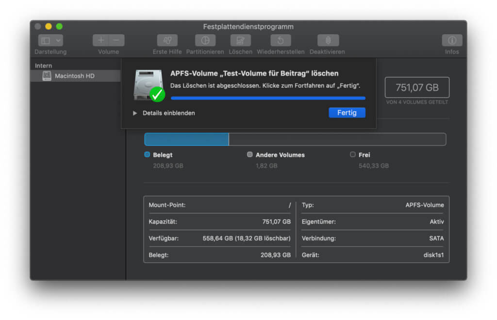This screenshot has height=320, width=497.
Task: Select Macintosh HD in sidebar
Action: click(x=74, y=76)
